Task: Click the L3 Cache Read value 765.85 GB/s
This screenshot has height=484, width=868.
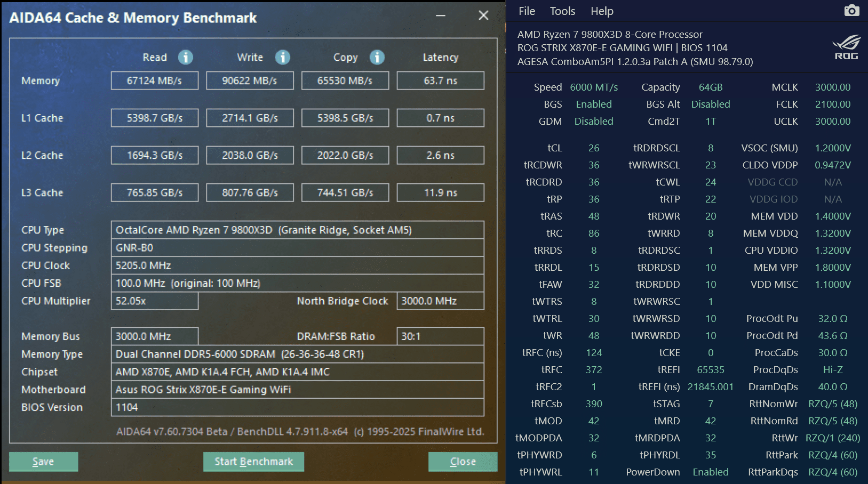Action: [155, 192]
